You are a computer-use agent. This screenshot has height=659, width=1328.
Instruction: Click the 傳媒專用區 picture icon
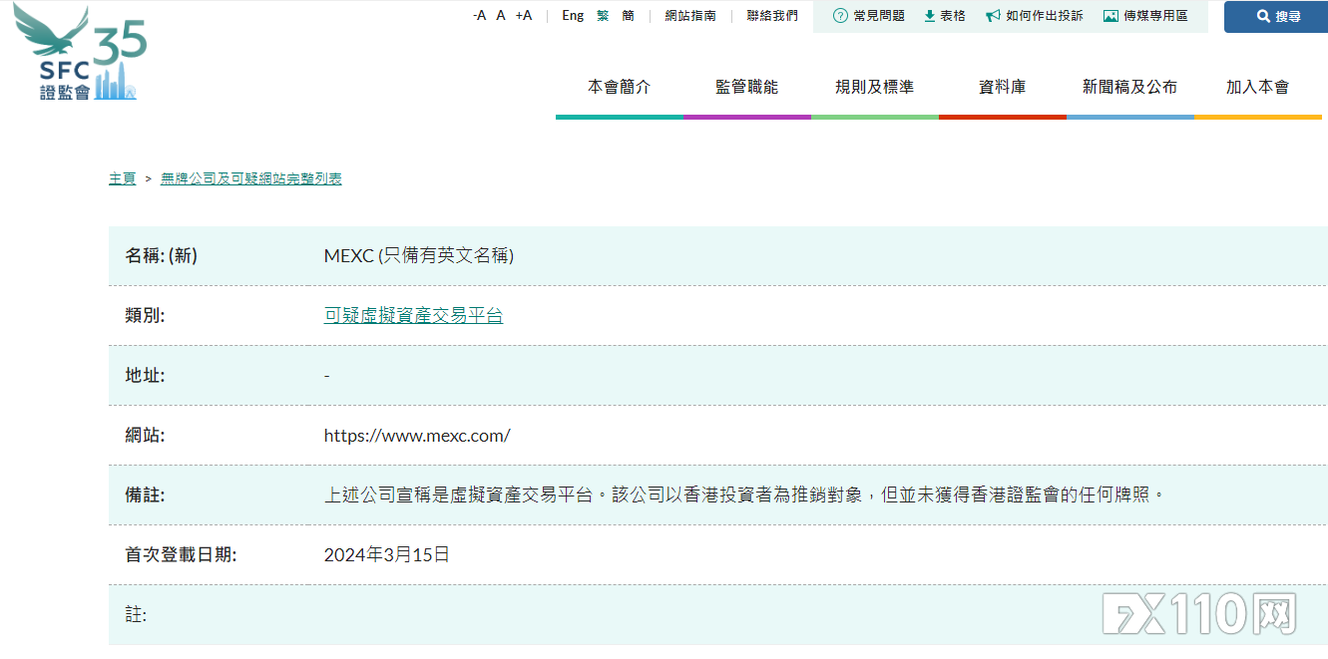(x=1110, y=16)
